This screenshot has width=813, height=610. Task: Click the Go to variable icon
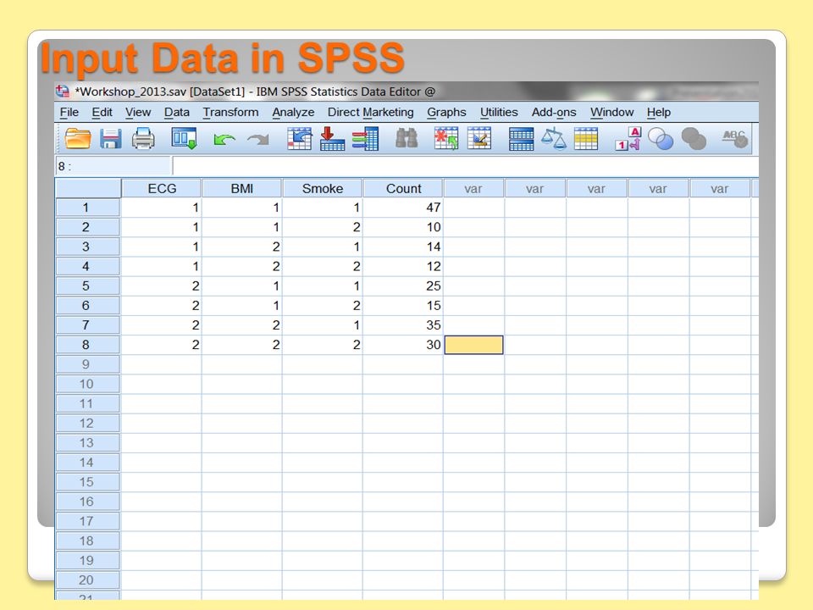coord(332,139)
